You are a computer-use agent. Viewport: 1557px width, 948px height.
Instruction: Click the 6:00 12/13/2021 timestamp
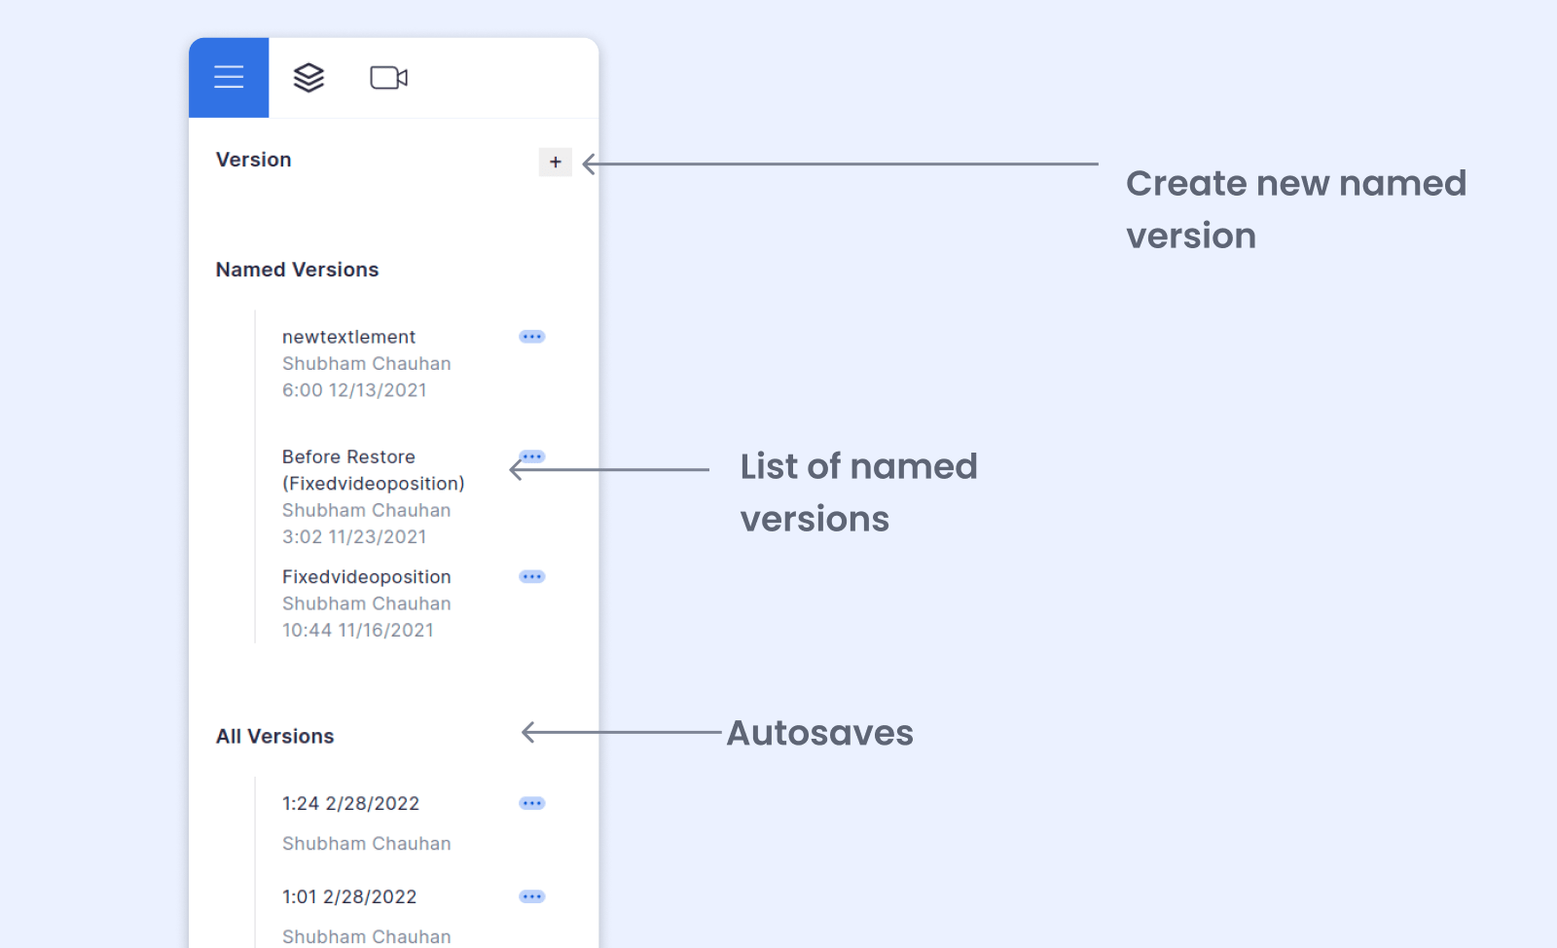tap(354, 390)
